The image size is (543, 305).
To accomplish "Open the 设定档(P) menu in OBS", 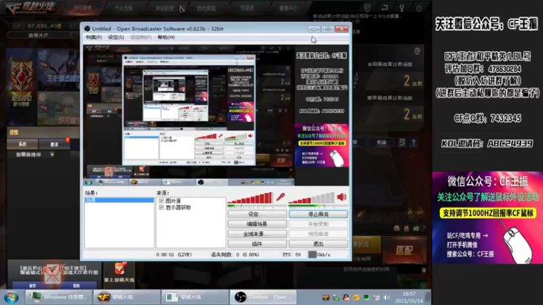I will pos(141,37).
